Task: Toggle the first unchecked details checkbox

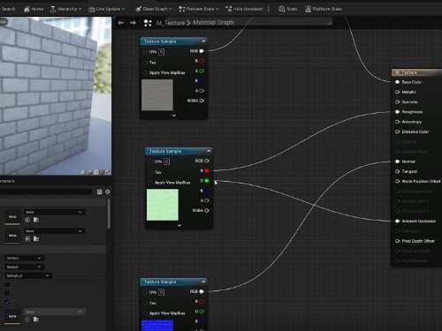Action: click(x=7, y=284)
